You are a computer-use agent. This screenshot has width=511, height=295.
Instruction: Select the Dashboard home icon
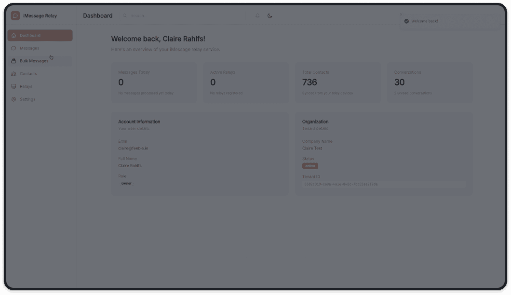coord(14,35)
